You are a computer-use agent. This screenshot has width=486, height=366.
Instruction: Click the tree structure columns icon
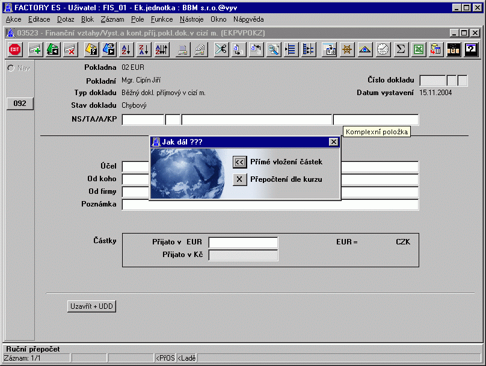point(309,49)
